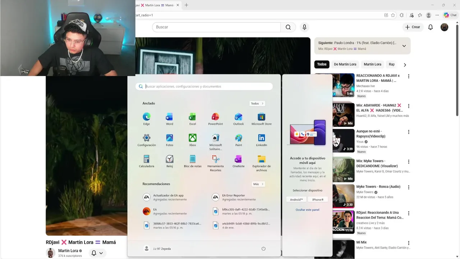Screen dimensions: 460x259
Task: Activate YouTube voice search microphone
Action: tap(304, 27)
